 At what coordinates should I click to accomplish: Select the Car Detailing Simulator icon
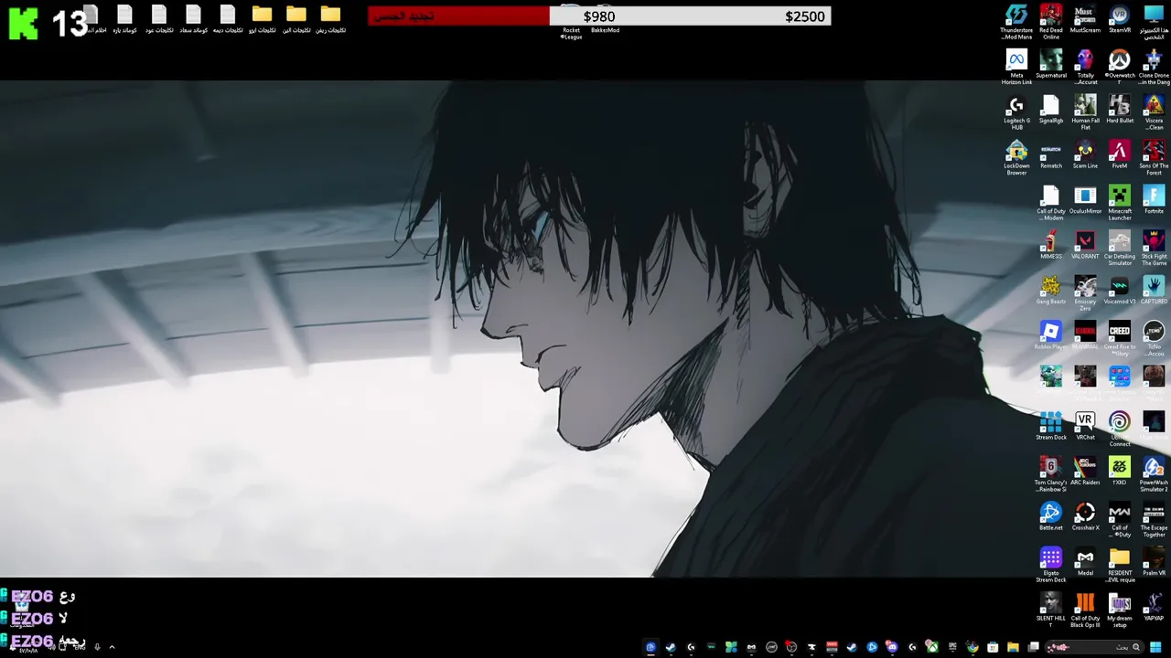click(1120, 249)
